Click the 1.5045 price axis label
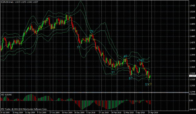The width and height of the screenshot is (196, 114). (x=192, y=18)
